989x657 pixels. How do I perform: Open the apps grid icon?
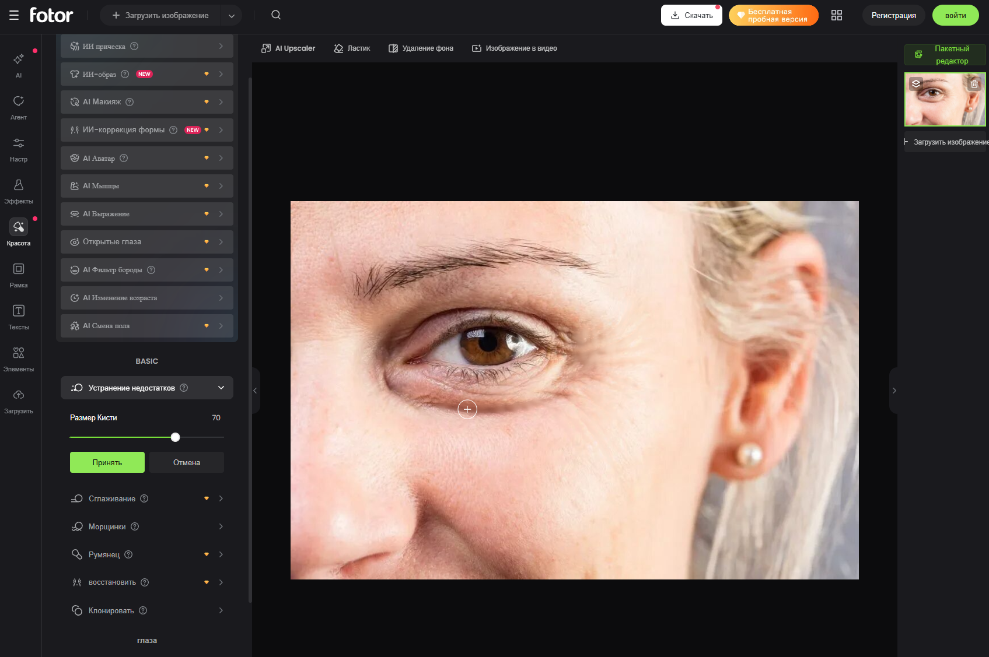(837, 15)
